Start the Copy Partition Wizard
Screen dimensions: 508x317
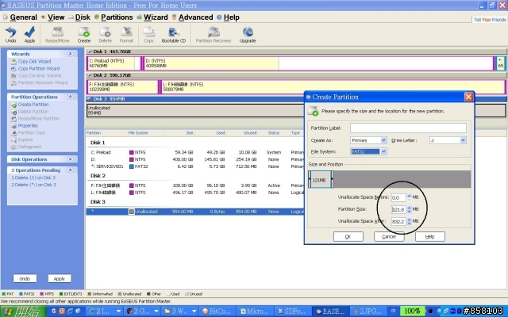coord(39,69)
